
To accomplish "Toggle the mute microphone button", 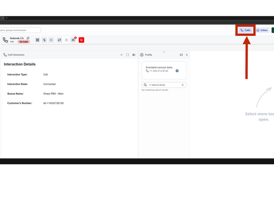I will coord(44,40).
